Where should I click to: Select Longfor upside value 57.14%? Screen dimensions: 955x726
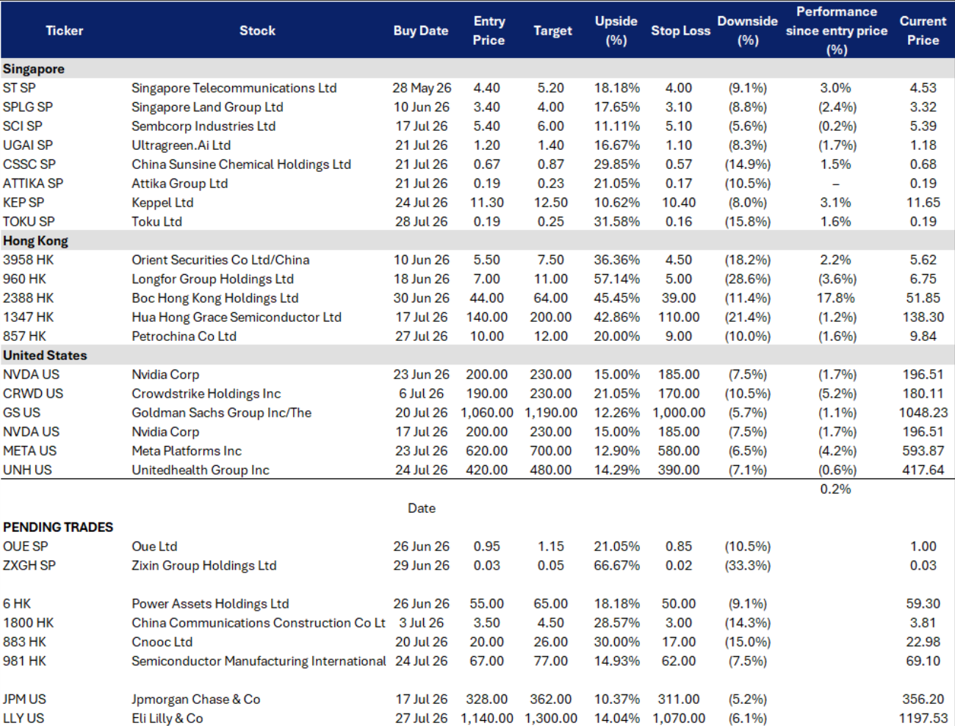(616, 279)
